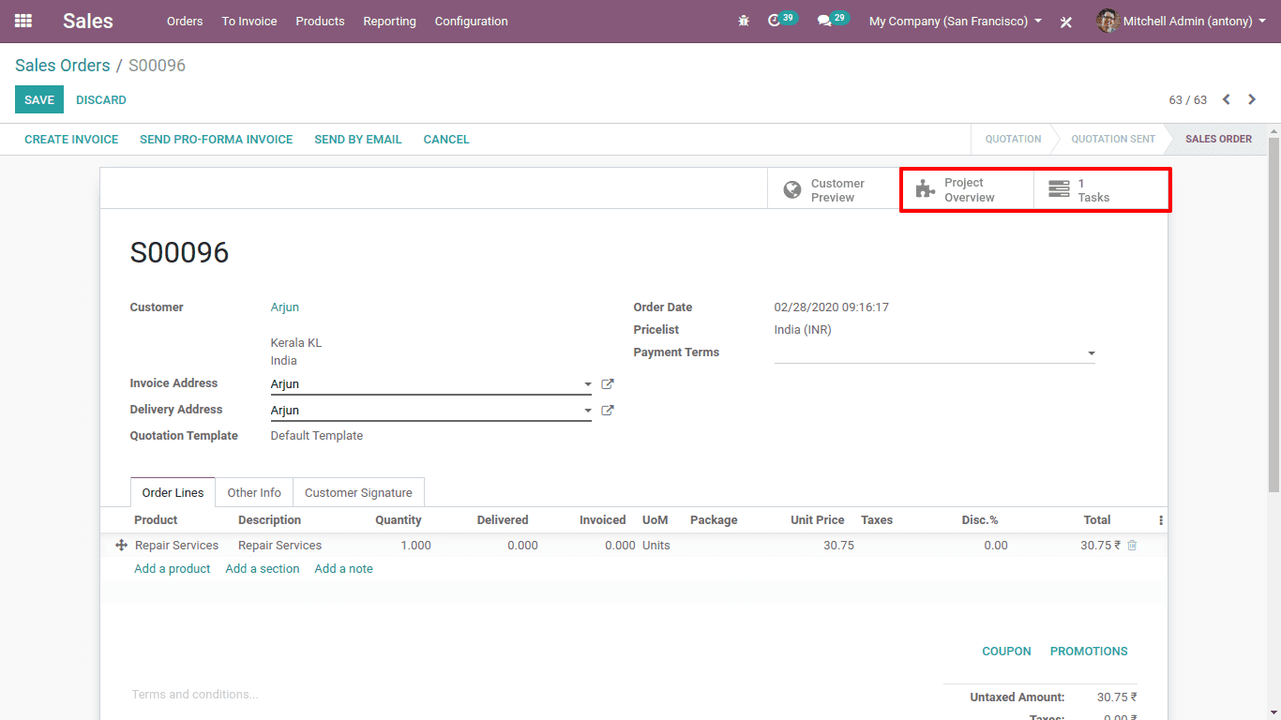Click Add a note link
The image size is (1281, 720).
[344, 569]
